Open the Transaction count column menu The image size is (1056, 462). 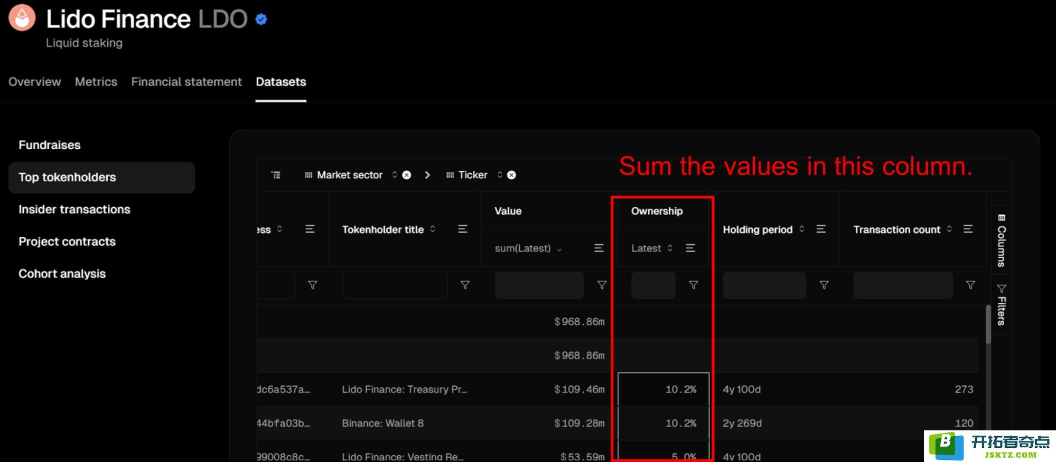968,229
